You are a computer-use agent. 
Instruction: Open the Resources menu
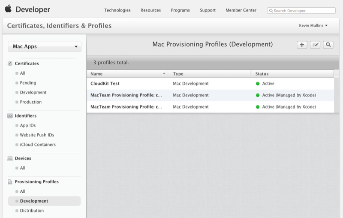click(x=151, y=10)
